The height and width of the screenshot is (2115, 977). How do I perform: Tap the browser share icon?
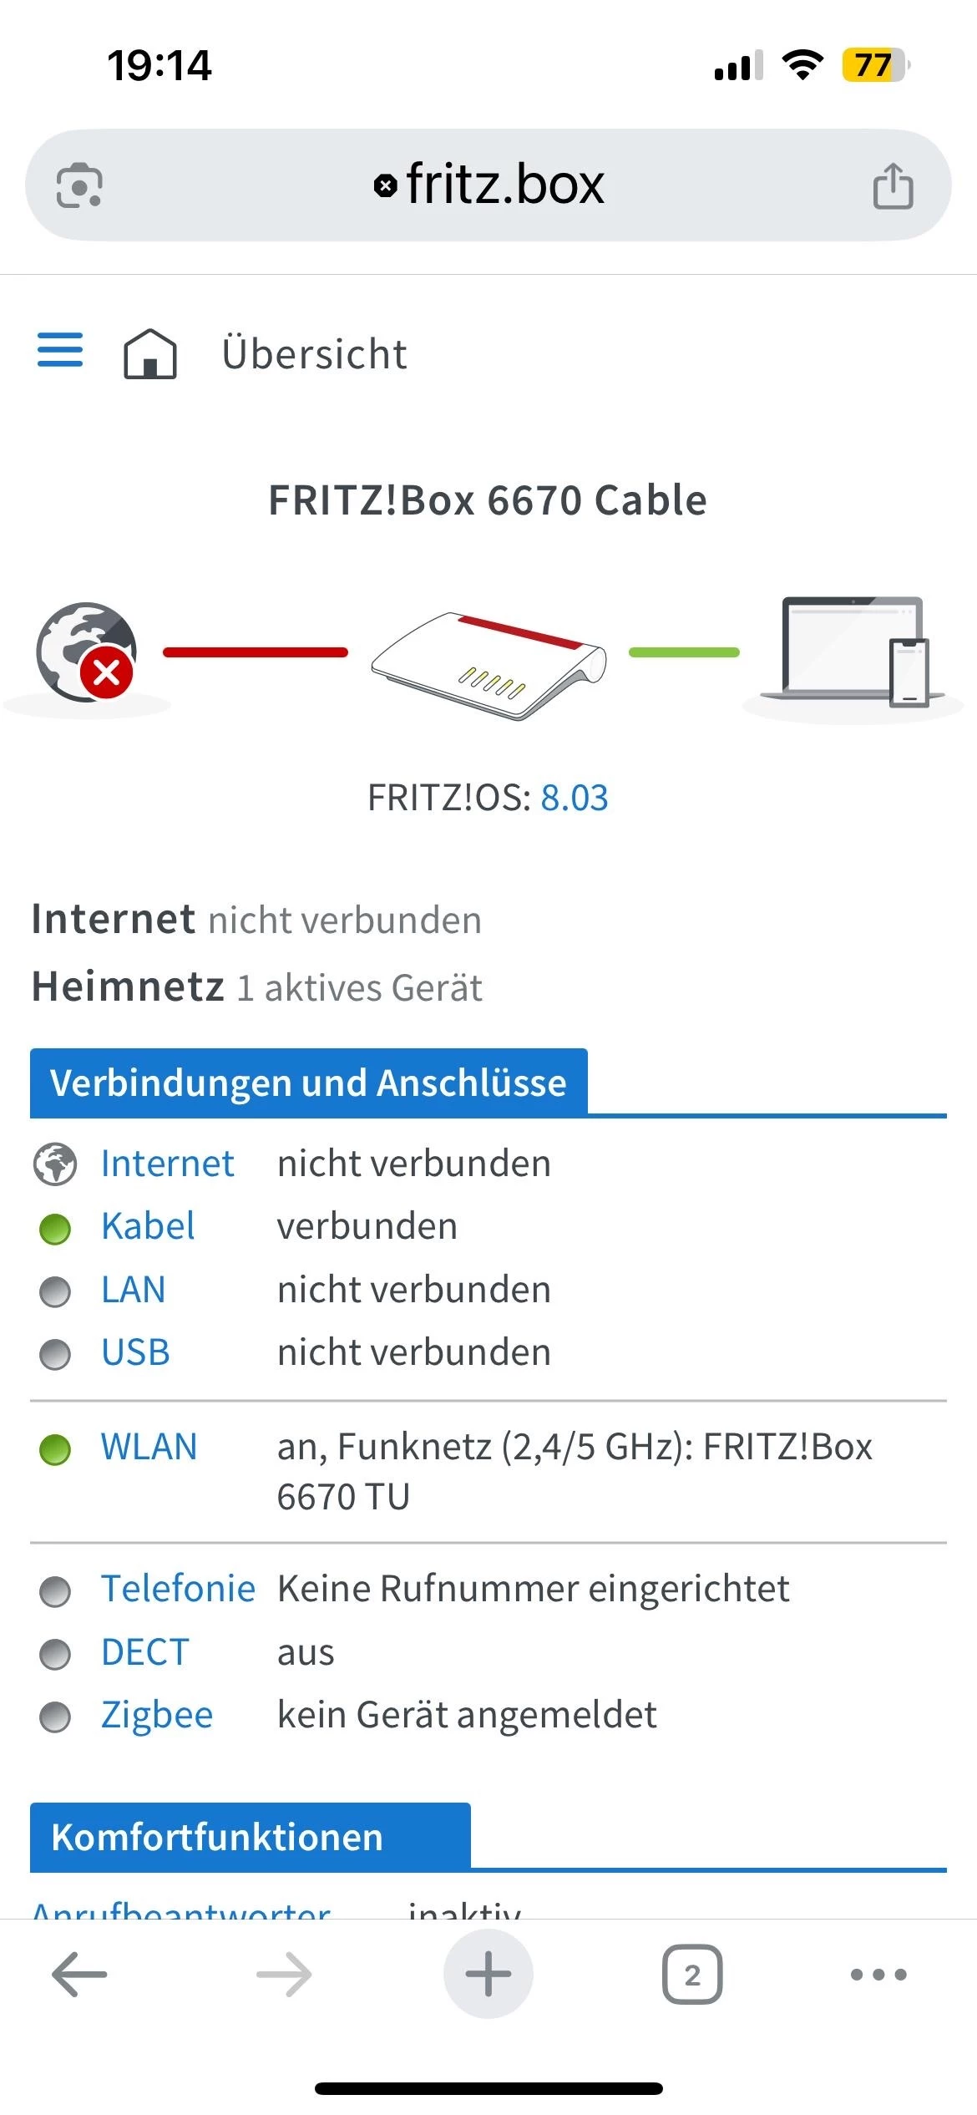coord(893,185)
